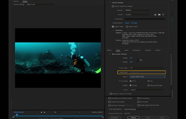Select the NTSC TV standard radio

click(130, 81)
